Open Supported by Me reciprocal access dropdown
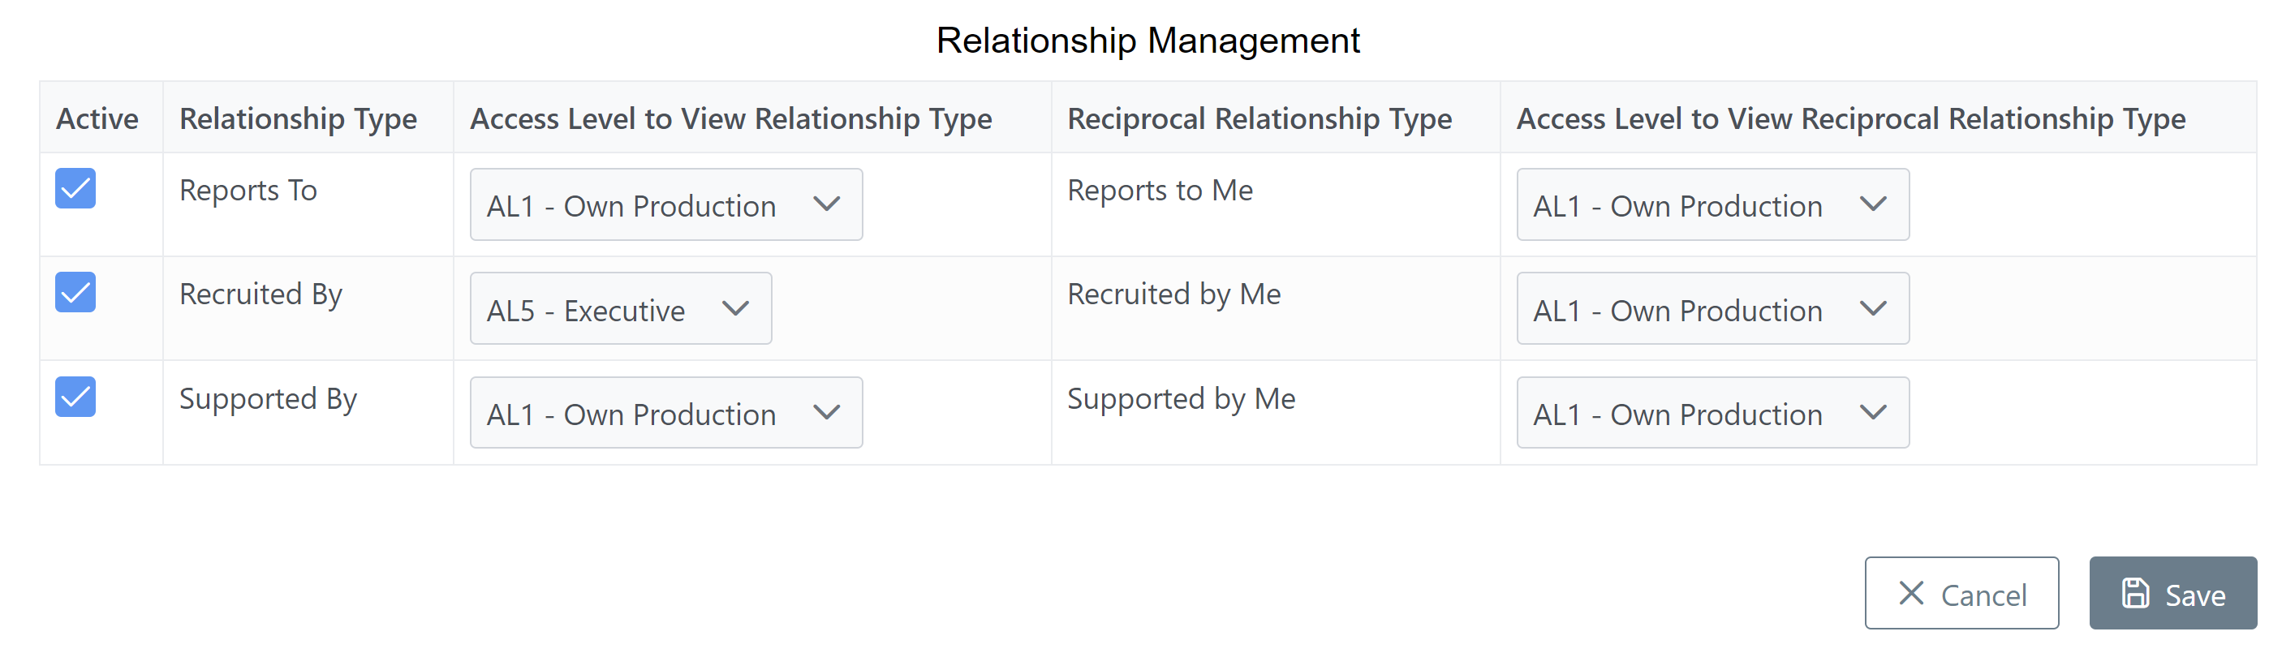Screen dimensions: 2282x653 (1712, 413)
